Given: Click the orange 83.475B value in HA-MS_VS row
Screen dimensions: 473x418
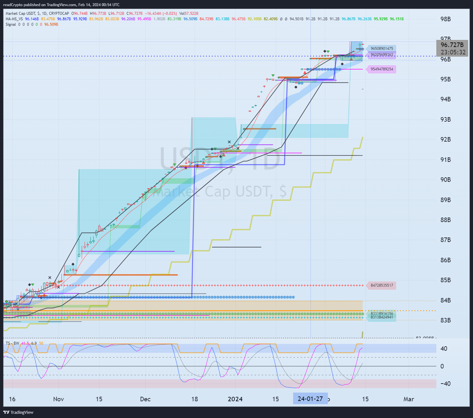Looking at the screenshot, I should pyautogui.click(x=48, y=19).
